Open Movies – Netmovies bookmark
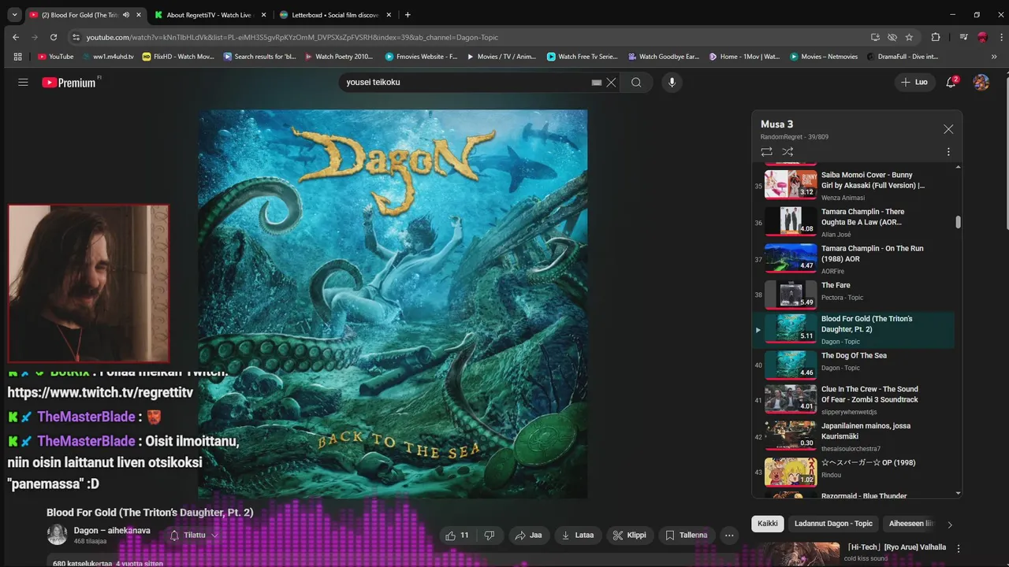This screenshot has height=567, width=1009. pyautogui.click(x=822, y=57)
